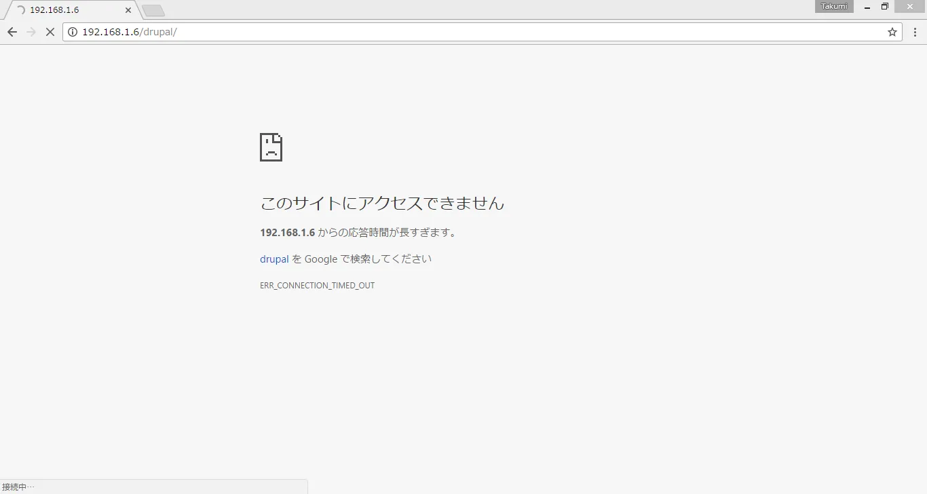Open the Takumi profile menu
927x494 pixels.
click(834, 6)
